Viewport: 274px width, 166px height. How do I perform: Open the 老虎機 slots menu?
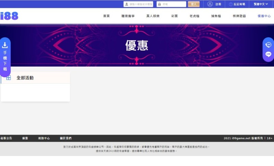(x=195, y=16)
